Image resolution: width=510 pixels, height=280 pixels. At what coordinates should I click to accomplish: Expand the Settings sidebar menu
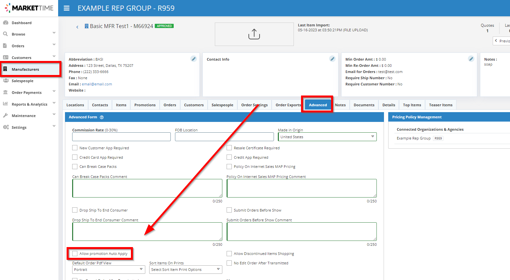pos(54,126)
